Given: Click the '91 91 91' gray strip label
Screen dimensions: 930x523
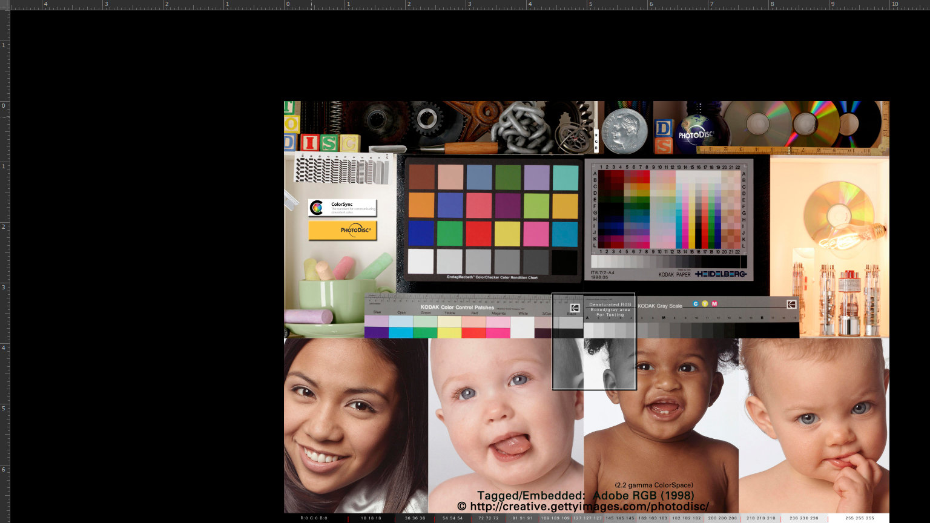Looking at the screenshot, I should (x=523, y=518).
